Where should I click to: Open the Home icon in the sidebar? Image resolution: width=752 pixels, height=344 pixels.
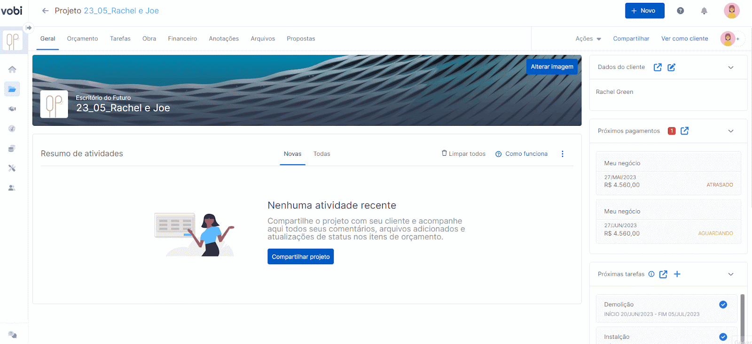(x=12, y=69)
